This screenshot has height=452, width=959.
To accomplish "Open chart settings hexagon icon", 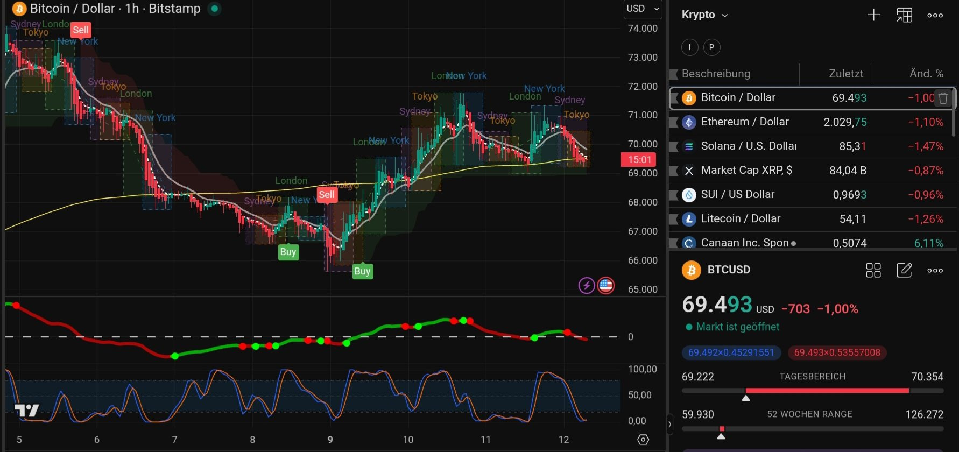I will pyautogui.click(x=643, y=440).
